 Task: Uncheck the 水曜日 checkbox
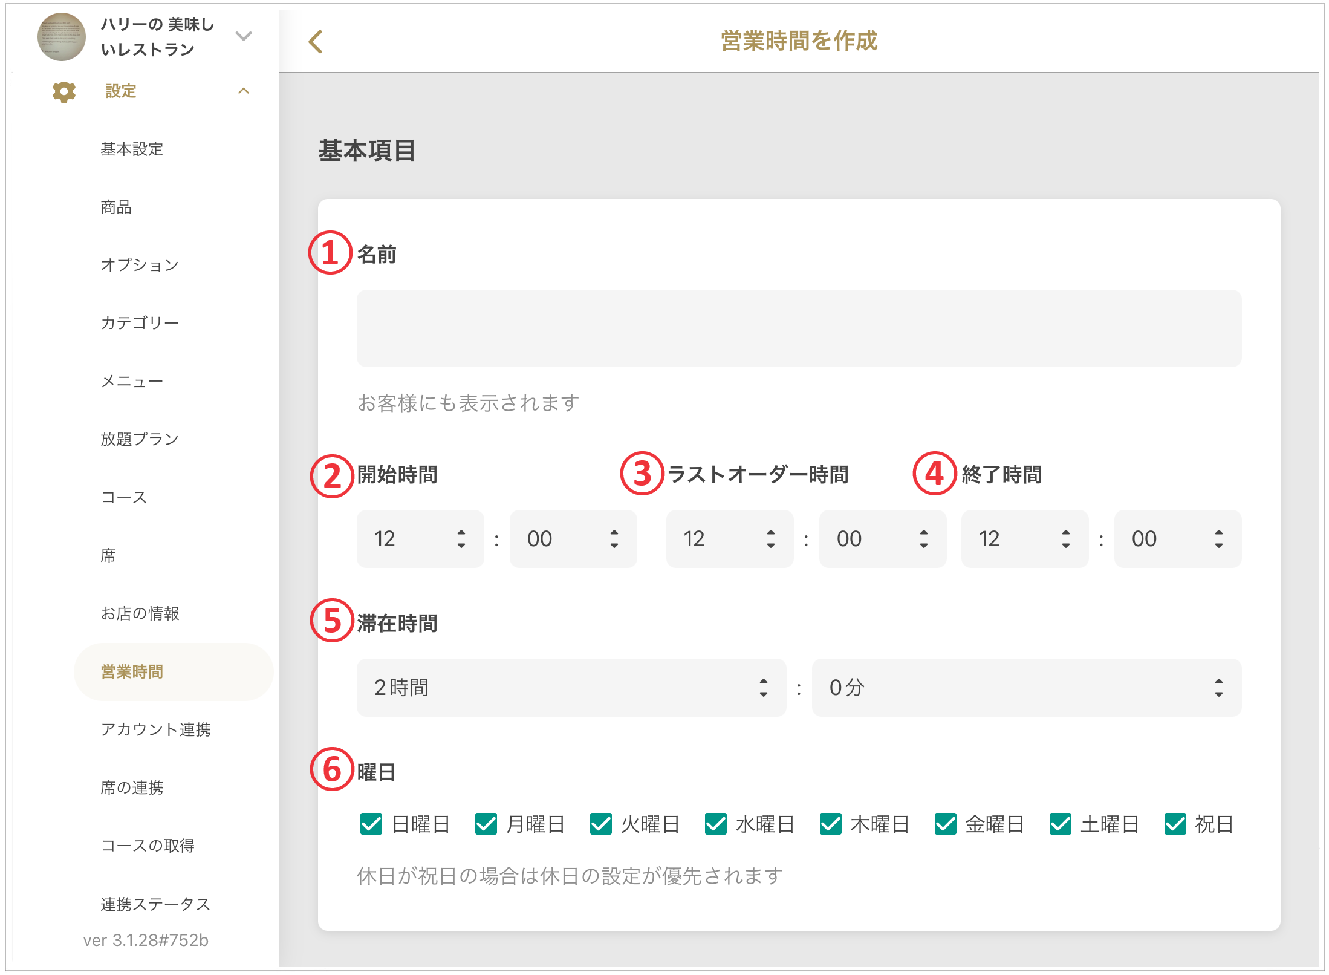pos(716,824)
